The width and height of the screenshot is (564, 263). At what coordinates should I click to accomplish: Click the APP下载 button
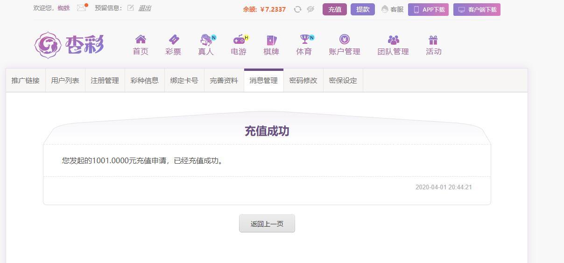tap(428, 10)
